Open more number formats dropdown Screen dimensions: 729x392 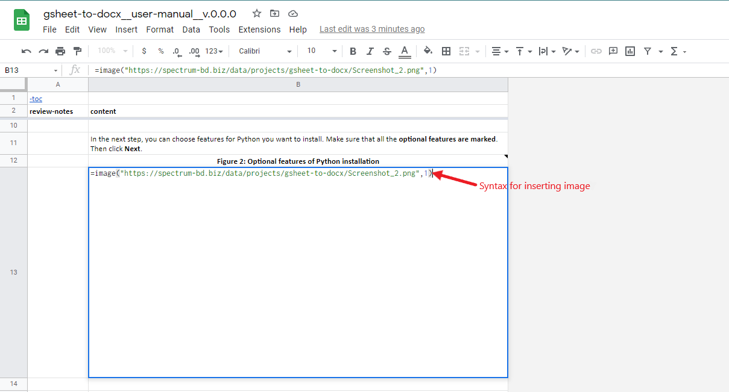[x=214, y=51]
